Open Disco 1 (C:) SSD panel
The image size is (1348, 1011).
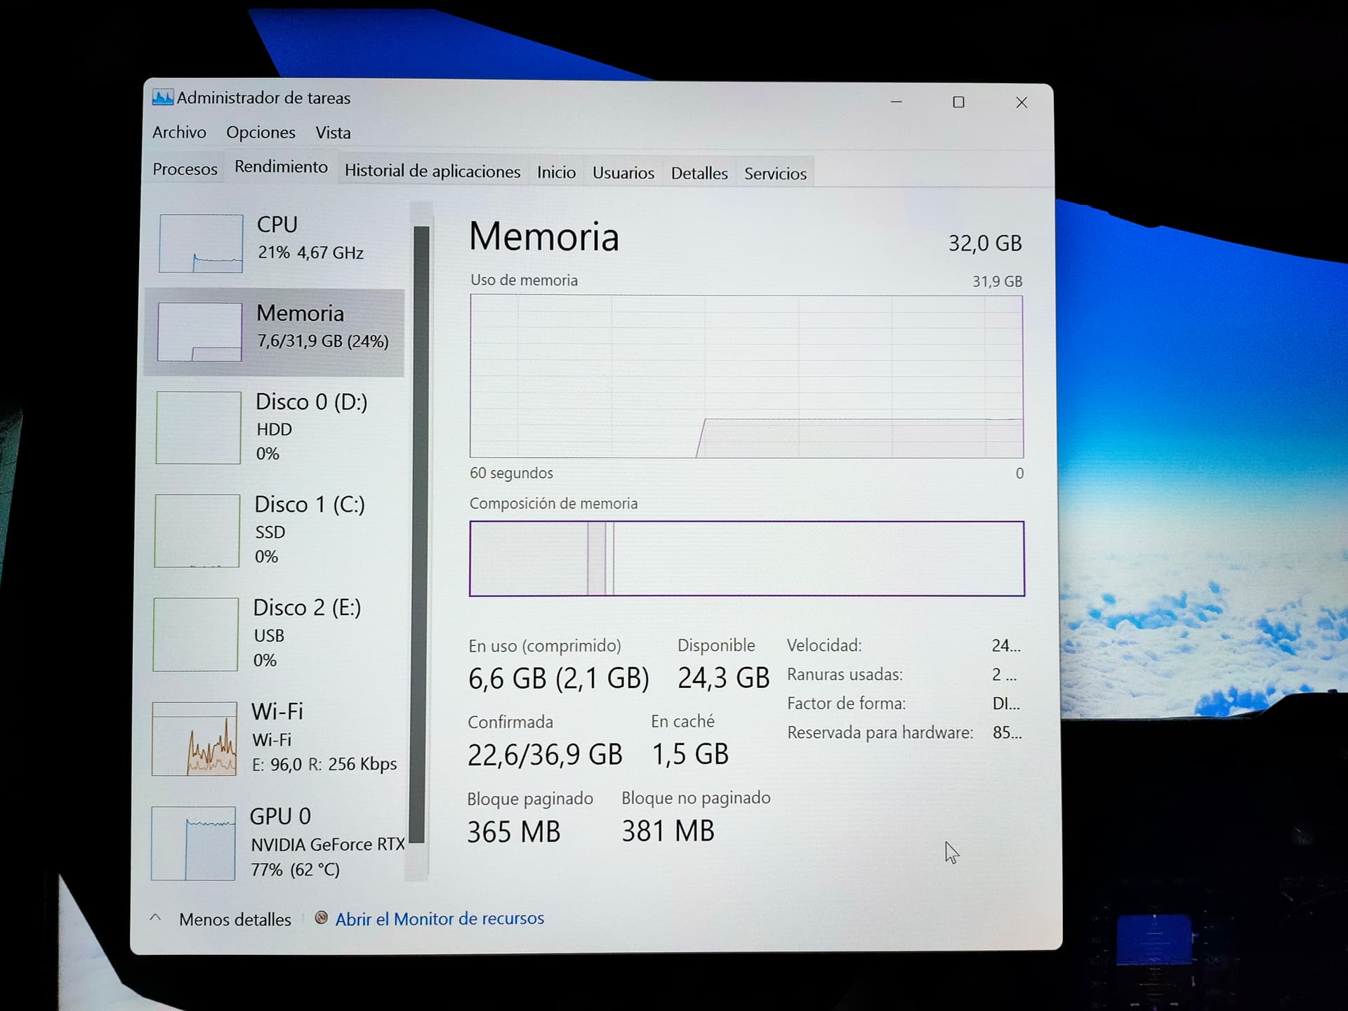coord(275,530)
